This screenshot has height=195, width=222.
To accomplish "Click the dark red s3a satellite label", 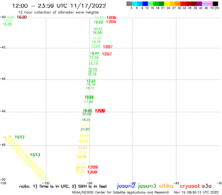I will 206,186.
